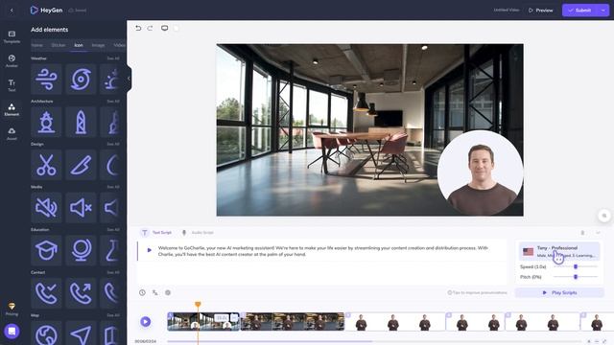Add the slashed speaker mute icon
The width and height of the screenshot is (614, 345).
[x=46, y=208]
